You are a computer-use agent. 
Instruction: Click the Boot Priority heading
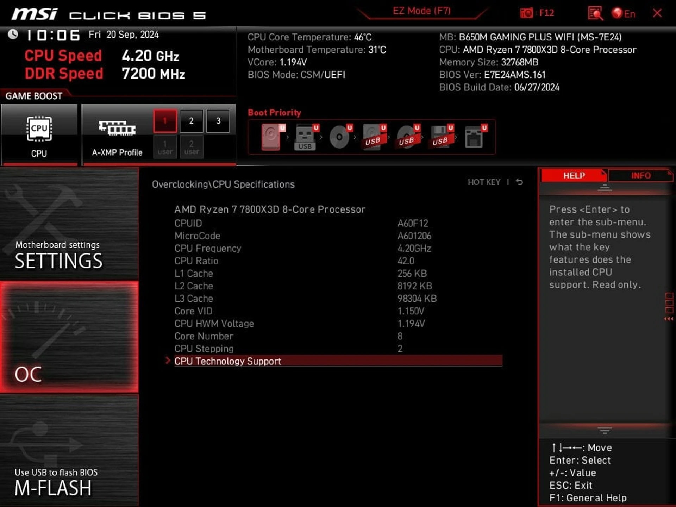(x=274, y=113)
